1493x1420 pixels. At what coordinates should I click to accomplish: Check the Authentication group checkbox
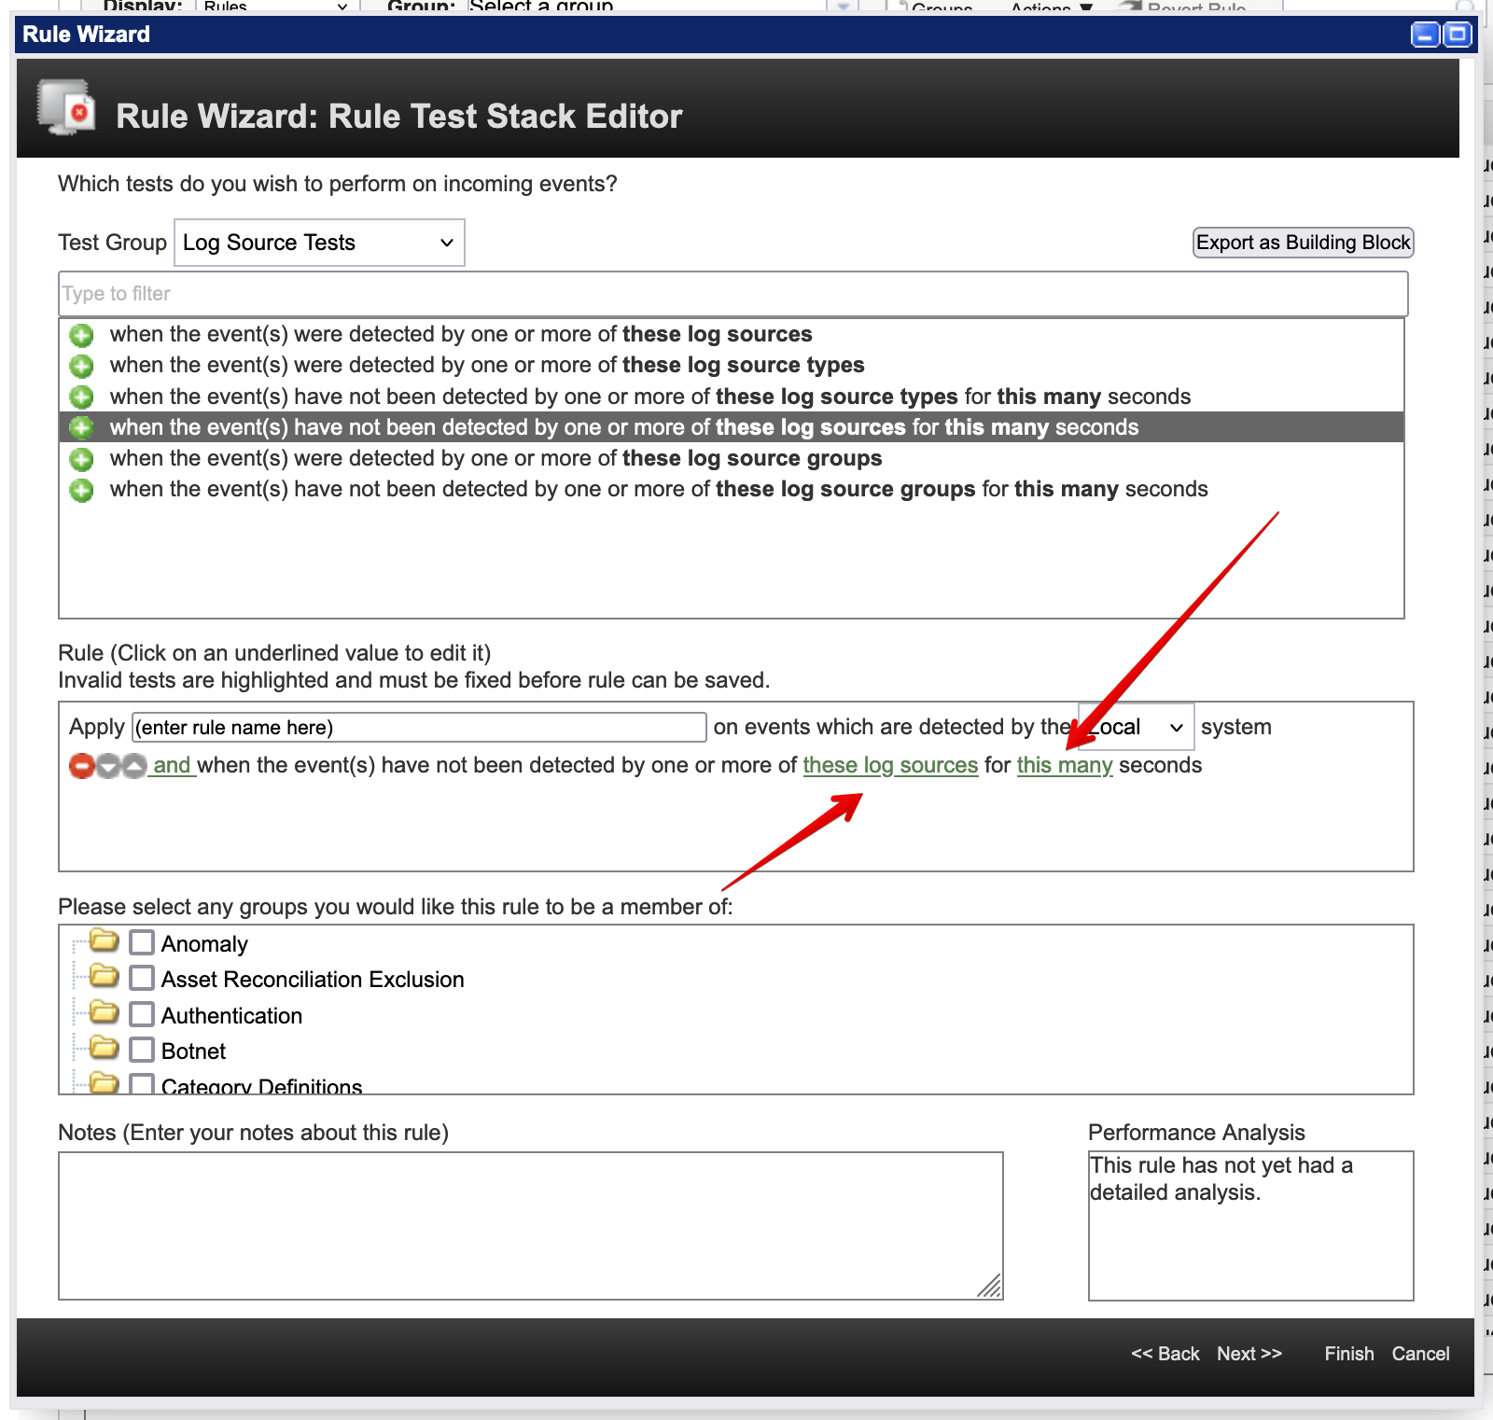[x=141, y=1013]
